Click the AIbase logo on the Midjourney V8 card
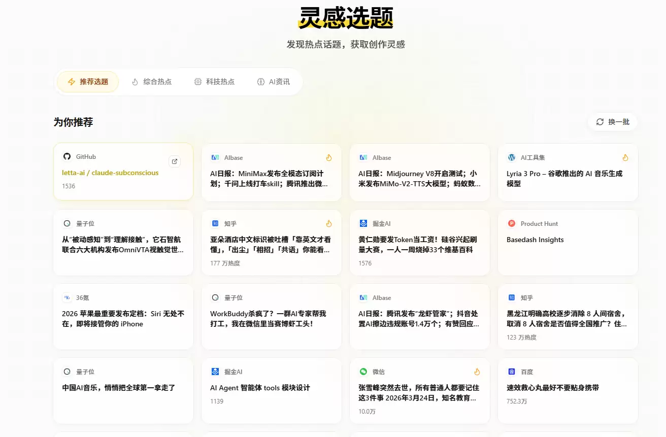This screenshot has width=666, height=437. pos(363,158)
